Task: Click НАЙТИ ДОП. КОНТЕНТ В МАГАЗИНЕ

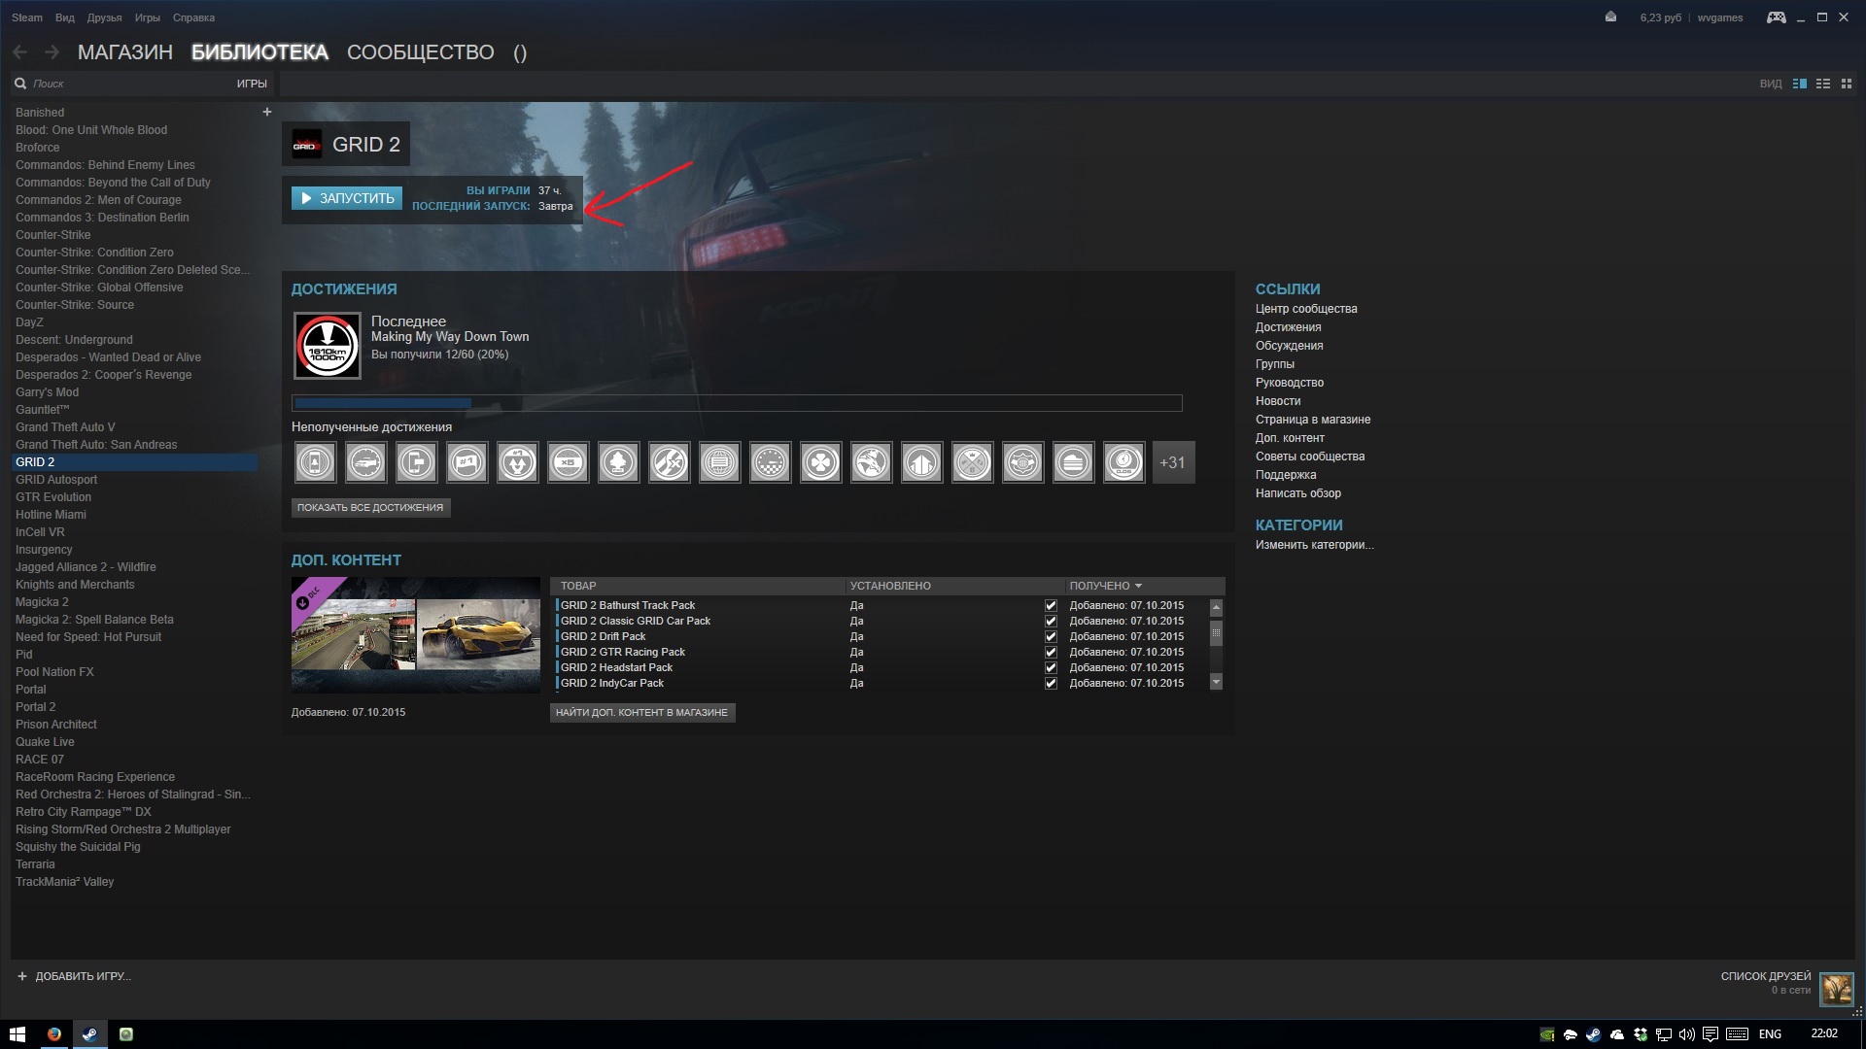Action: pos(641,712)
